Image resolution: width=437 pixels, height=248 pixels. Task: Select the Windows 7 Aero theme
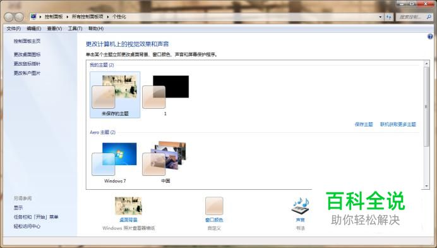click(x=115, y=162)
